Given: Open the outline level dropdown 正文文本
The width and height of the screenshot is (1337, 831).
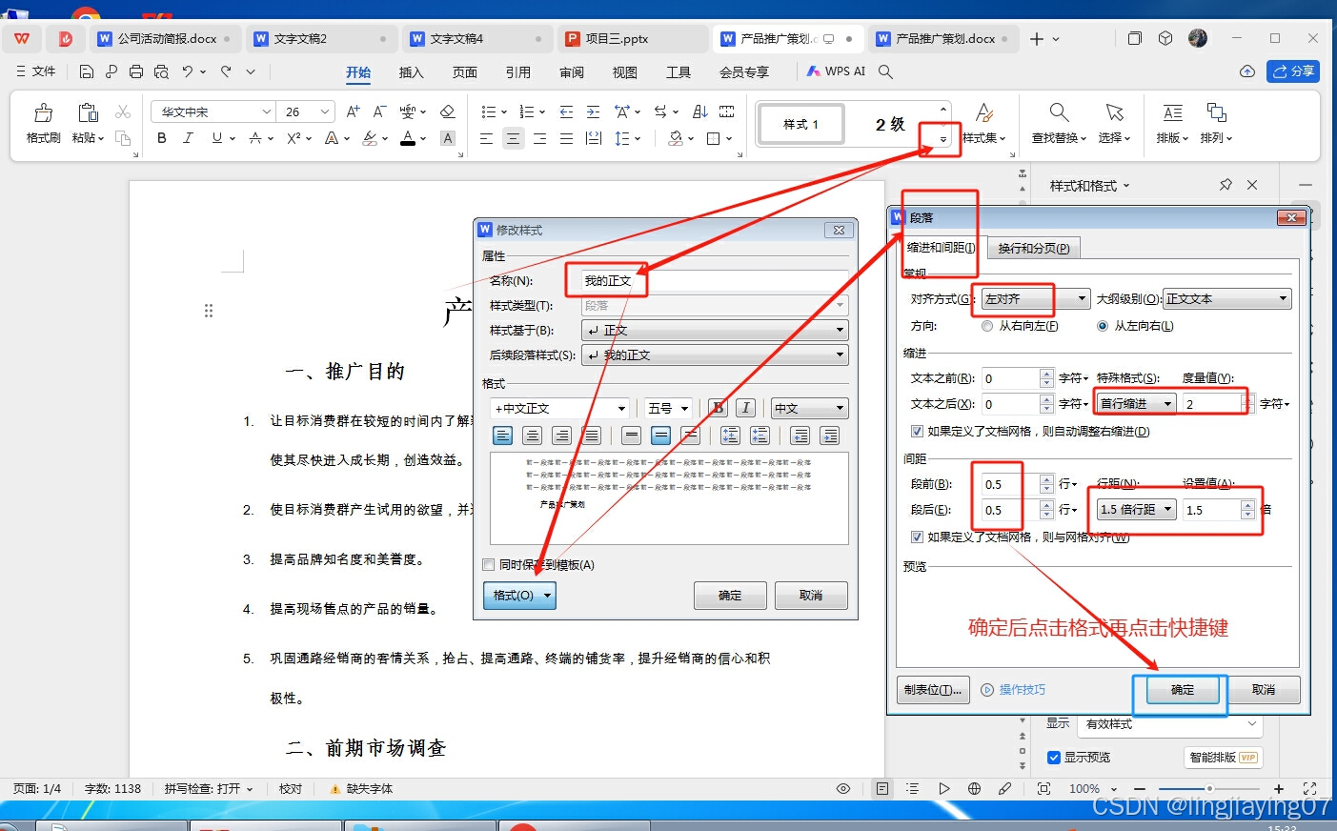Looking at the screenshot, I should pyautogui.click(x=1227, y=298).
